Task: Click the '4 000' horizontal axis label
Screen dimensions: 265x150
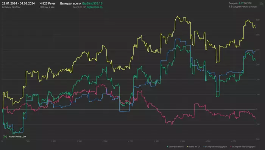Action: (x=208, y=141)
